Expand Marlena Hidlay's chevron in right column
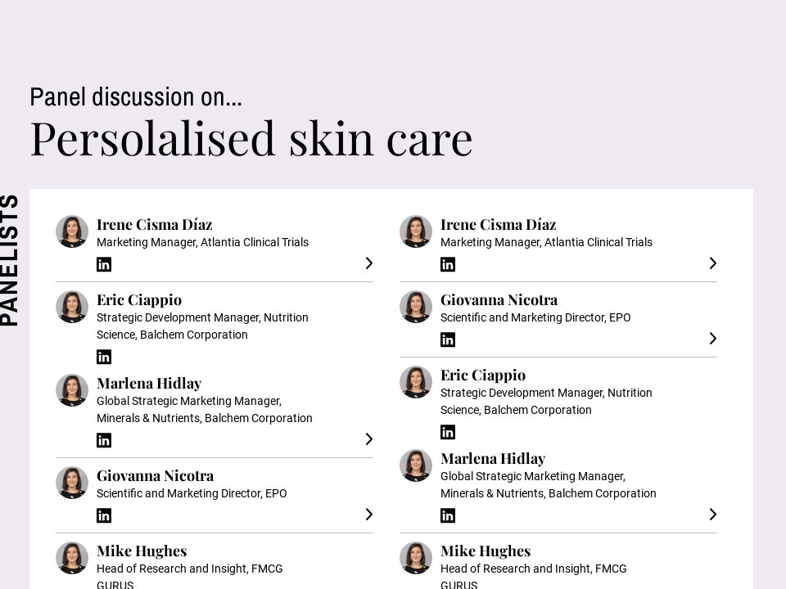 712,515
